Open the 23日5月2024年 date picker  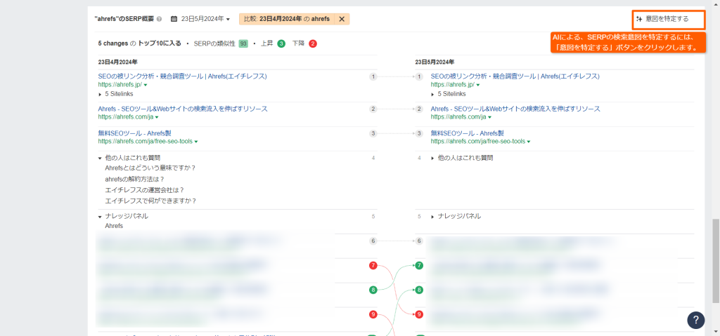(x=205, y=19)
